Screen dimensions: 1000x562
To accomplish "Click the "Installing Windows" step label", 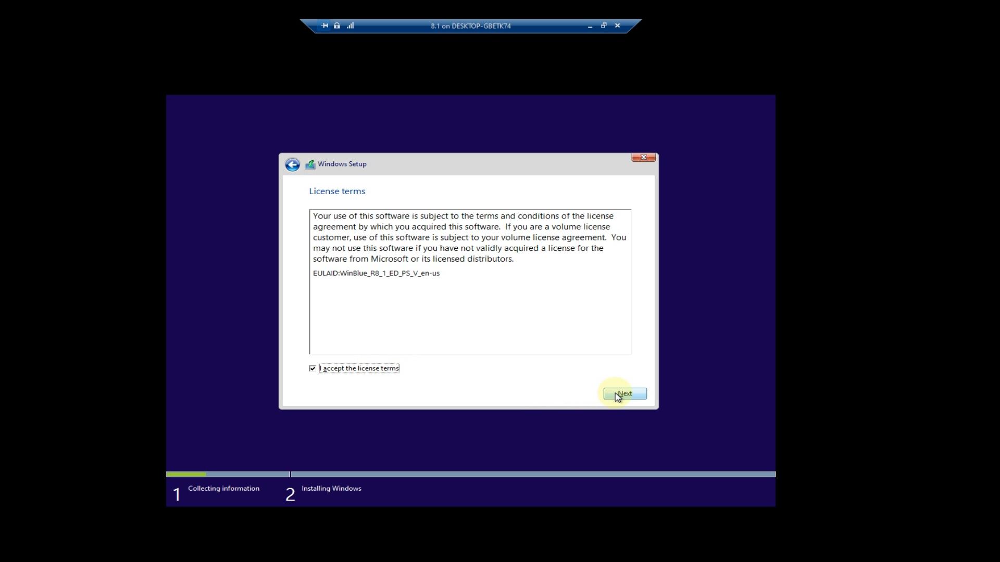I will pyautogui.click(x=331, y=488).
